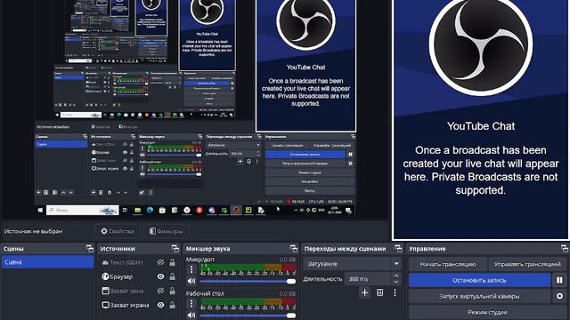Click the Сцены panel title
Image resolution: width=570 pixels, height=320 pixels.
13,249
